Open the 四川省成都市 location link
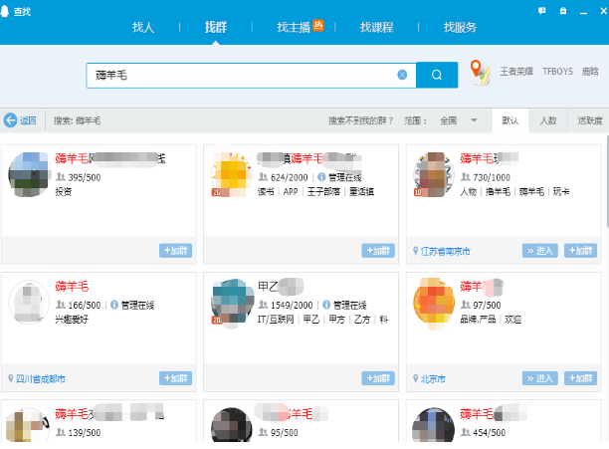 [x=41, y=378]
